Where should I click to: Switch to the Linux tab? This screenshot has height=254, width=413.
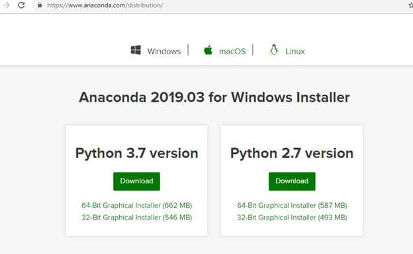[x=295, y=52]
